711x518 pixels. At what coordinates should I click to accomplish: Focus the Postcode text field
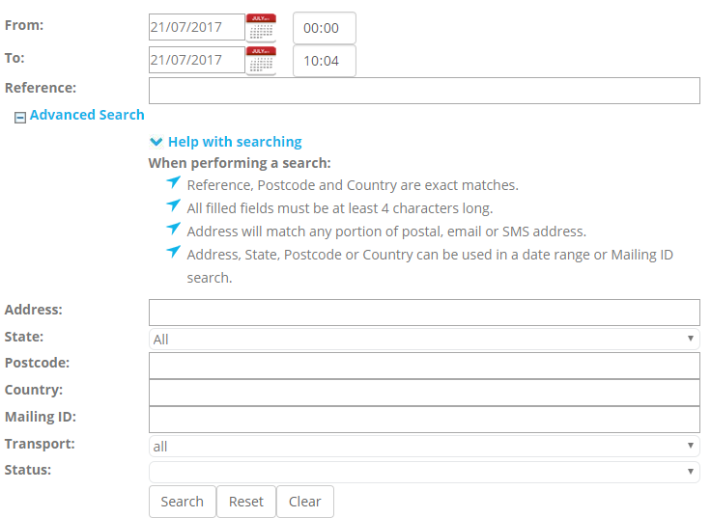coord(424,366)
